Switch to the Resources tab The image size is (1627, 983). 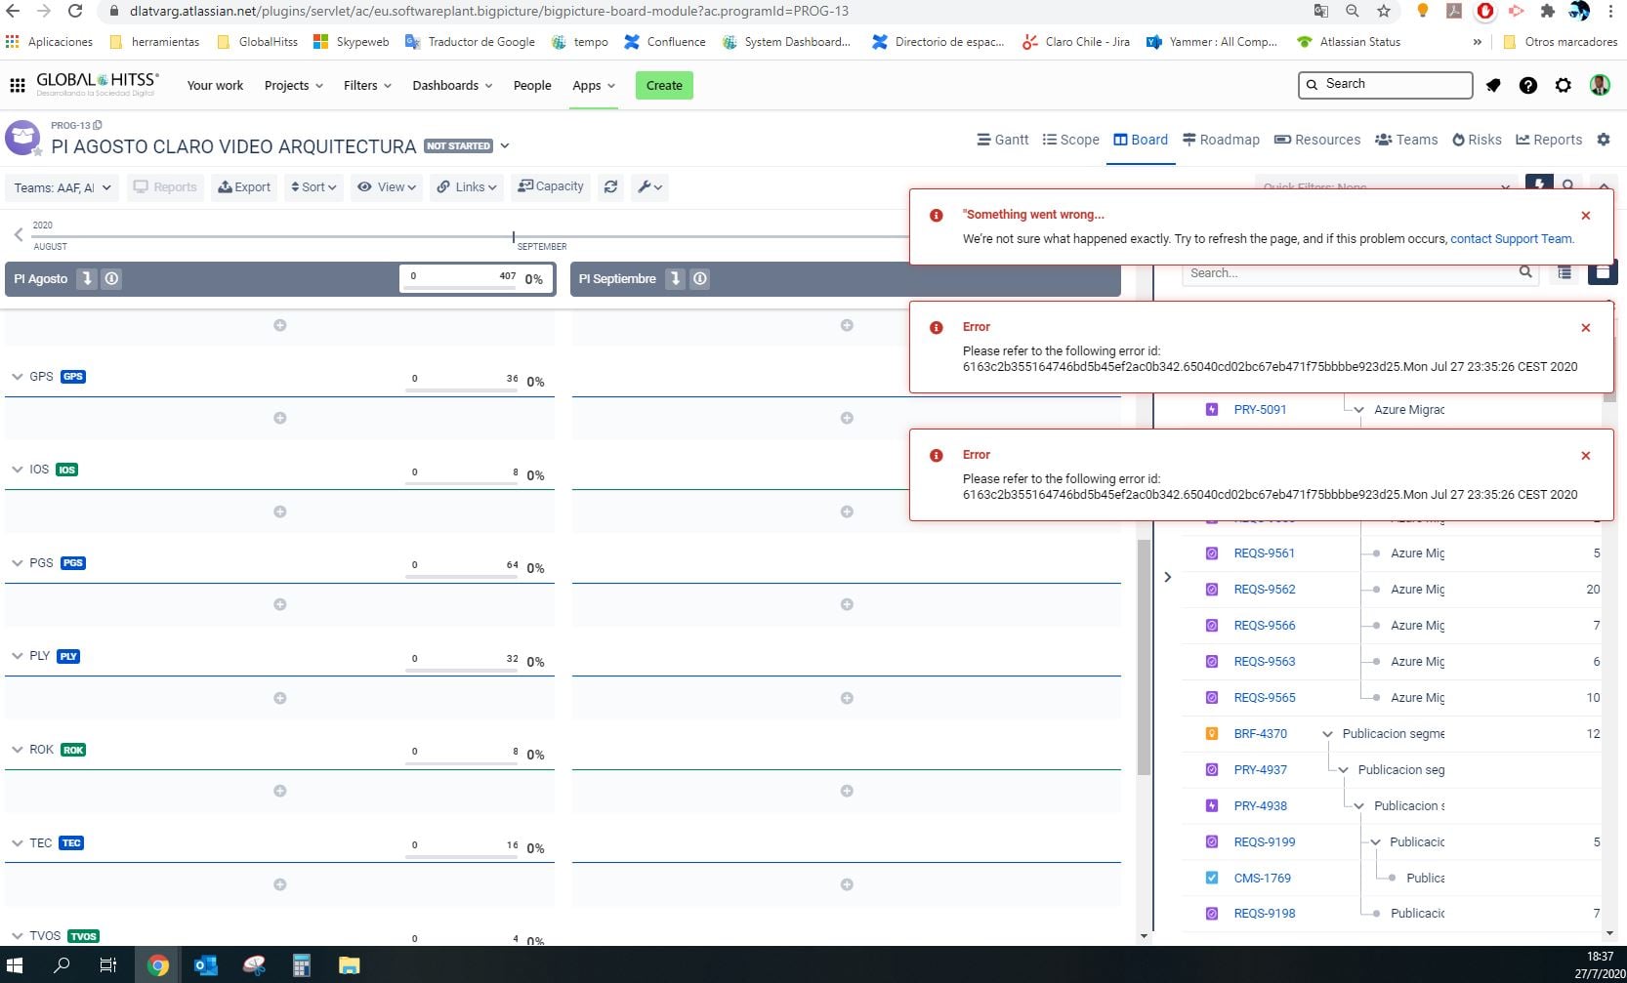coord(1317,140)
